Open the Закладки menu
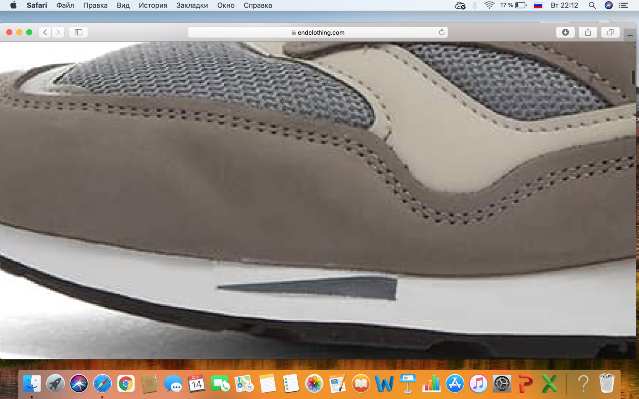639x399 pixels. pyautogui.click(x=192, y=5)
